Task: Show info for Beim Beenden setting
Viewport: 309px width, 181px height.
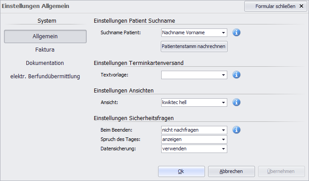Action: 236,130
